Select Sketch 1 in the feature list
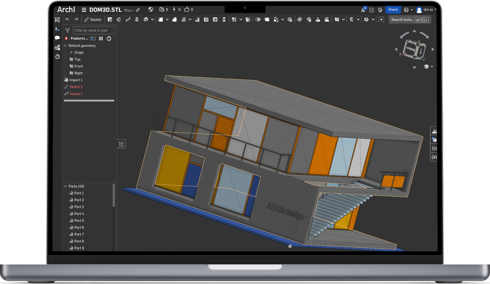This screenshot has height=284, width=490. click(76, 87)
